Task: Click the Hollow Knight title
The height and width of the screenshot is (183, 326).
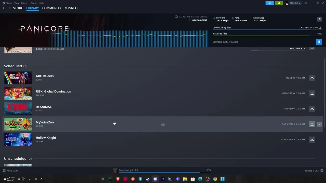Action: pos(46,138)
